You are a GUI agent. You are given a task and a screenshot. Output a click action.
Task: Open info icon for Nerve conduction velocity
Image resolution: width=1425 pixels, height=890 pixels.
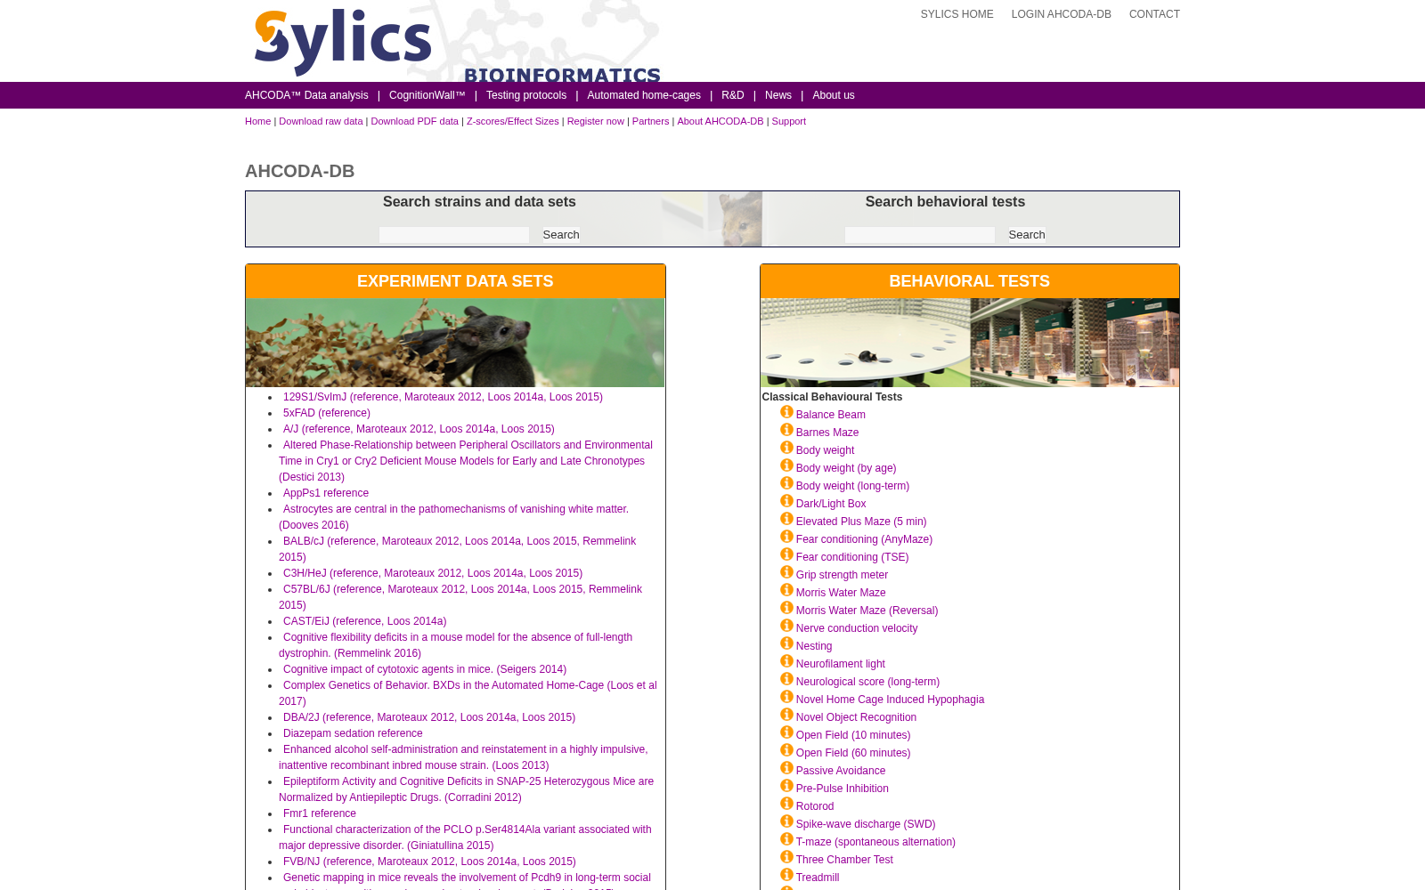click(786, 626)
